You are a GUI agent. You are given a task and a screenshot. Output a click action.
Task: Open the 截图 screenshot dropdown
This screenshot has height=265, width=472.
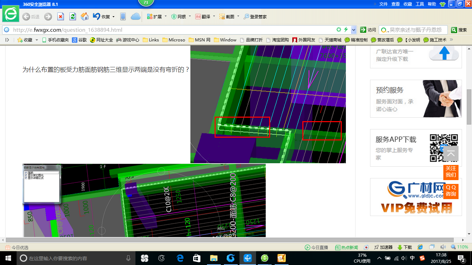(238, 17)
